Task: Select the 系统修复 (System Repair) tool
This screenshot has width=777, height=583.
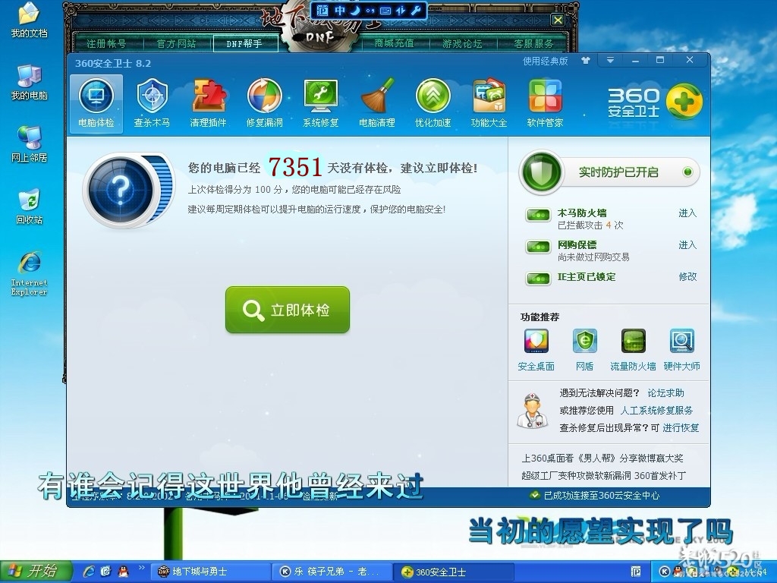Action: pyautogui.click(x=320, y=102)
